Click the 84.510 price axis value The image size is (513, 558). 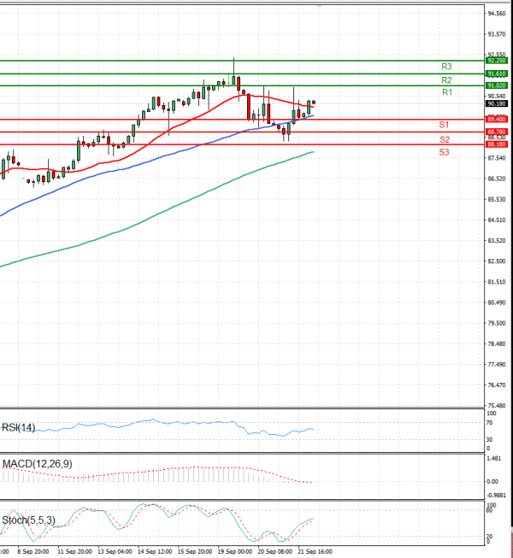point(497,220)
